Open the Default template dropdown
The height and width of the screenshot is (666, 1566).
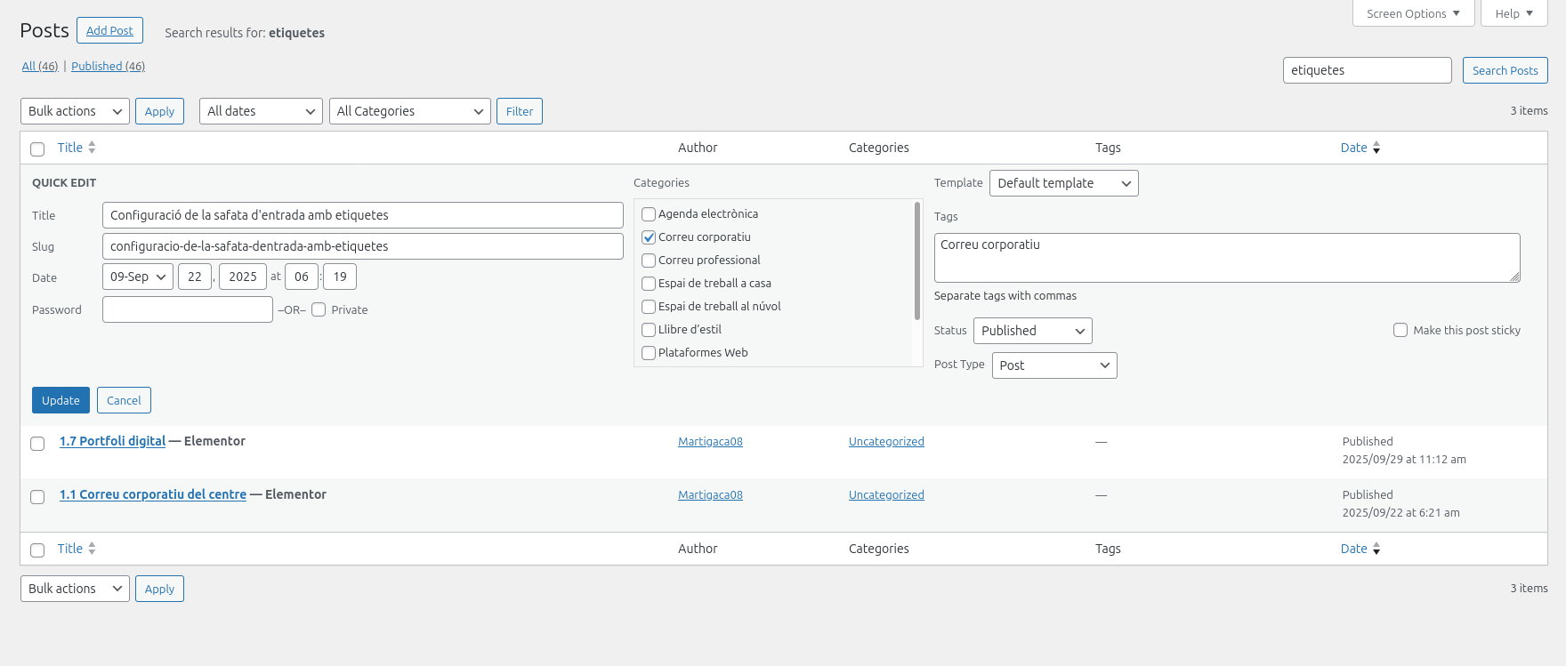pyautogui.click(x=1063, y=183)
